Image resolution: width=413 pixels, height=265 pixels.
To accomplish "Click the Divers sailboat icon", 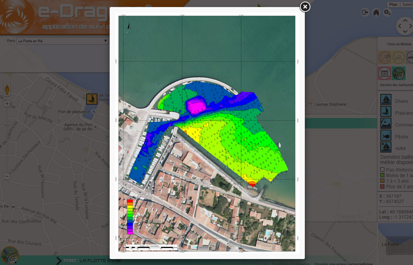I will point(386,99).
